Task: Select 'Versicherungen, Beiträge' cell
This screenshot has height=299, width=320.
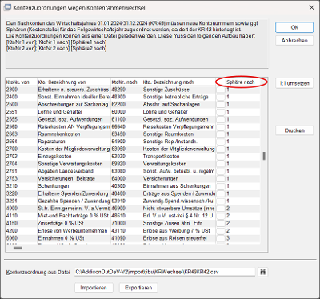Action: tap(66, 178)
